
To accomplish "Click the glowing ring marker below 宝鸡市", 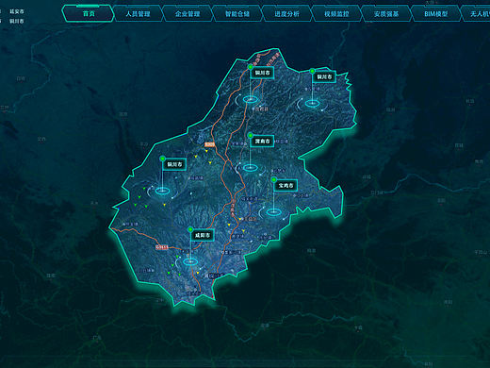I will 273,212.
